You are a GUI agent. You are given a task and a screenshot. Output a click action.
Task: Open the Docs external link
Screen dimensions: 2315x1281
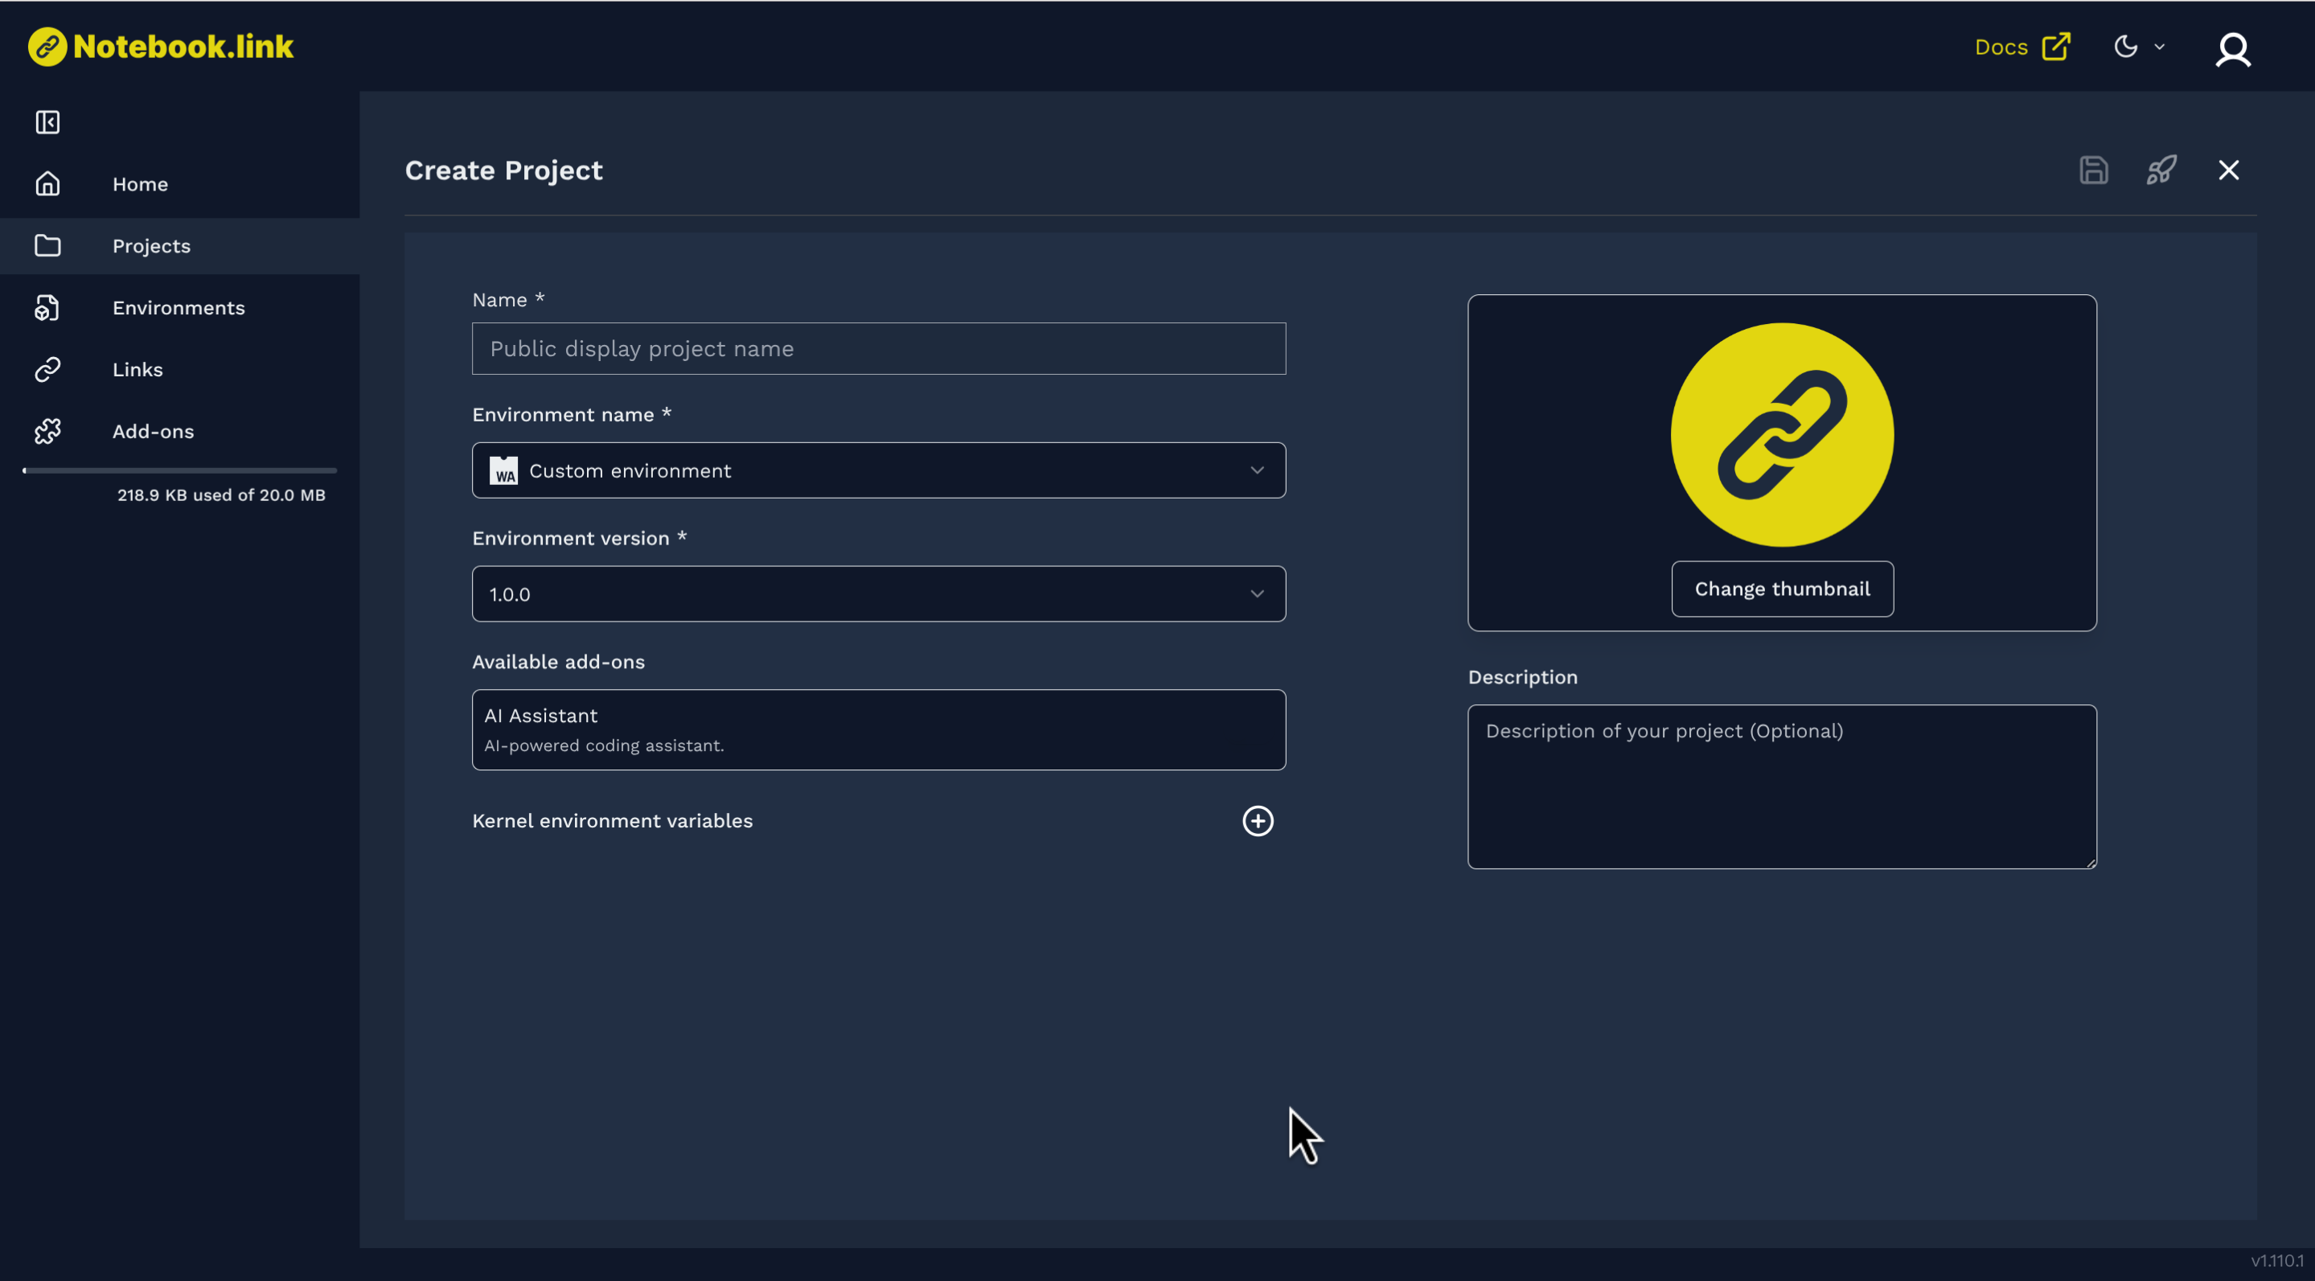coord(2022,46)
